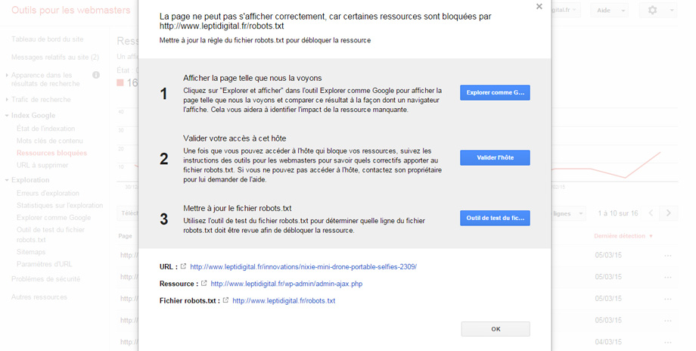This screenshot has width=696, height=351.
Task: Click Outils pour les webmasters title
Action: [70, 10]
